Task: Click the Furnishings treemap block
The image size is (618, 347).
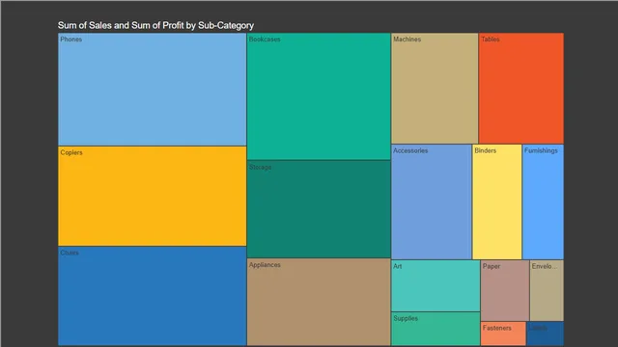Action: 543,201
